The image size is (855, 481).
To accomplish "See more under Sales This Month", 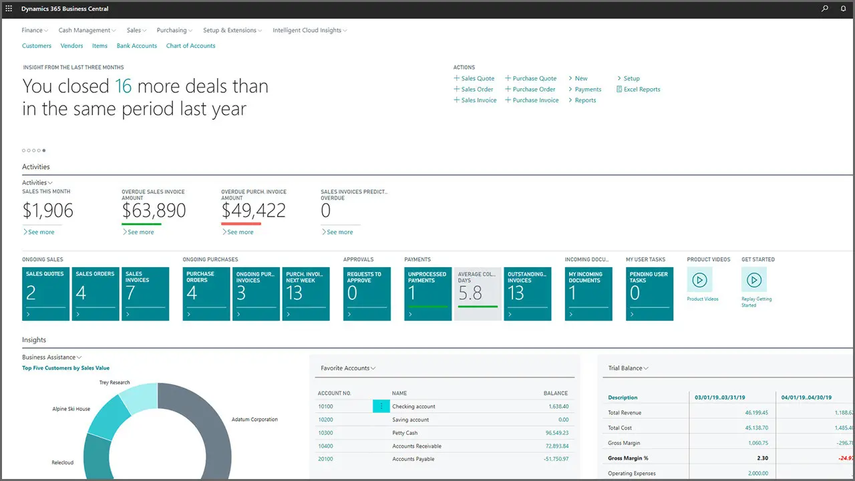I will pyautogui.click(x=39, y=232).
